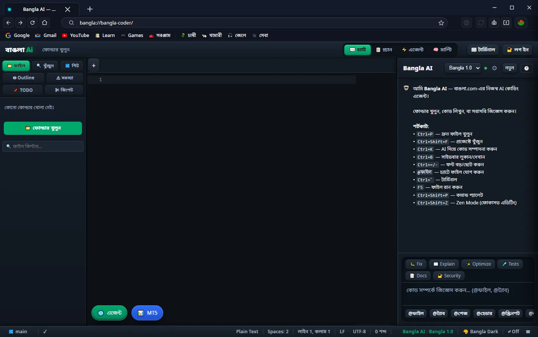Insert the @হেডার context chip

[484, 313]
